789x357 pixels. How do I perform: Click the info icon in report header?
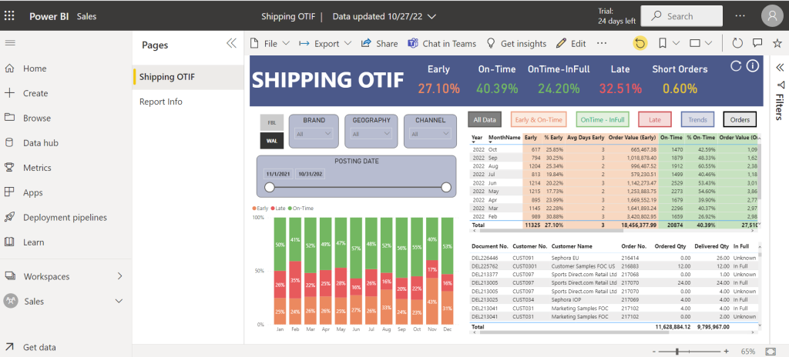click(752, 66)
